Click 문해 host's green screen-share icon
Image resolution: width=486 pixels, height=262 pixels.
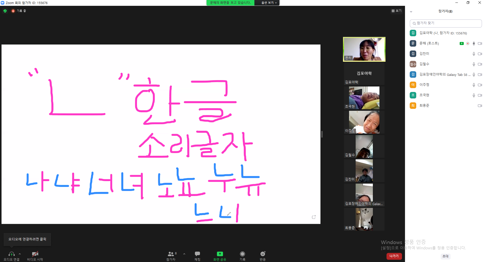point(462,43)
